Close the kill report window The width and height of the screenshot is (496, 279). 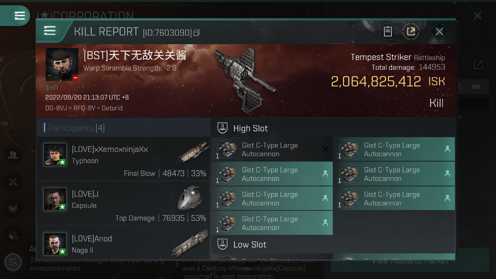(439, 31)
